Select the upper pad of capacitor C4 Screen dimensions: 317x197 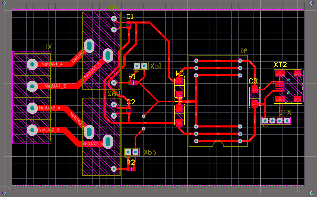(x=179, y=81)
